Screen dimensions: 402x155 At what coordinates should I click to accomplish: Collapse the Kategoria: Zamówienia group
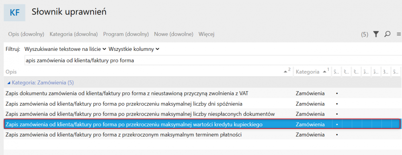[x=9, y=83]
